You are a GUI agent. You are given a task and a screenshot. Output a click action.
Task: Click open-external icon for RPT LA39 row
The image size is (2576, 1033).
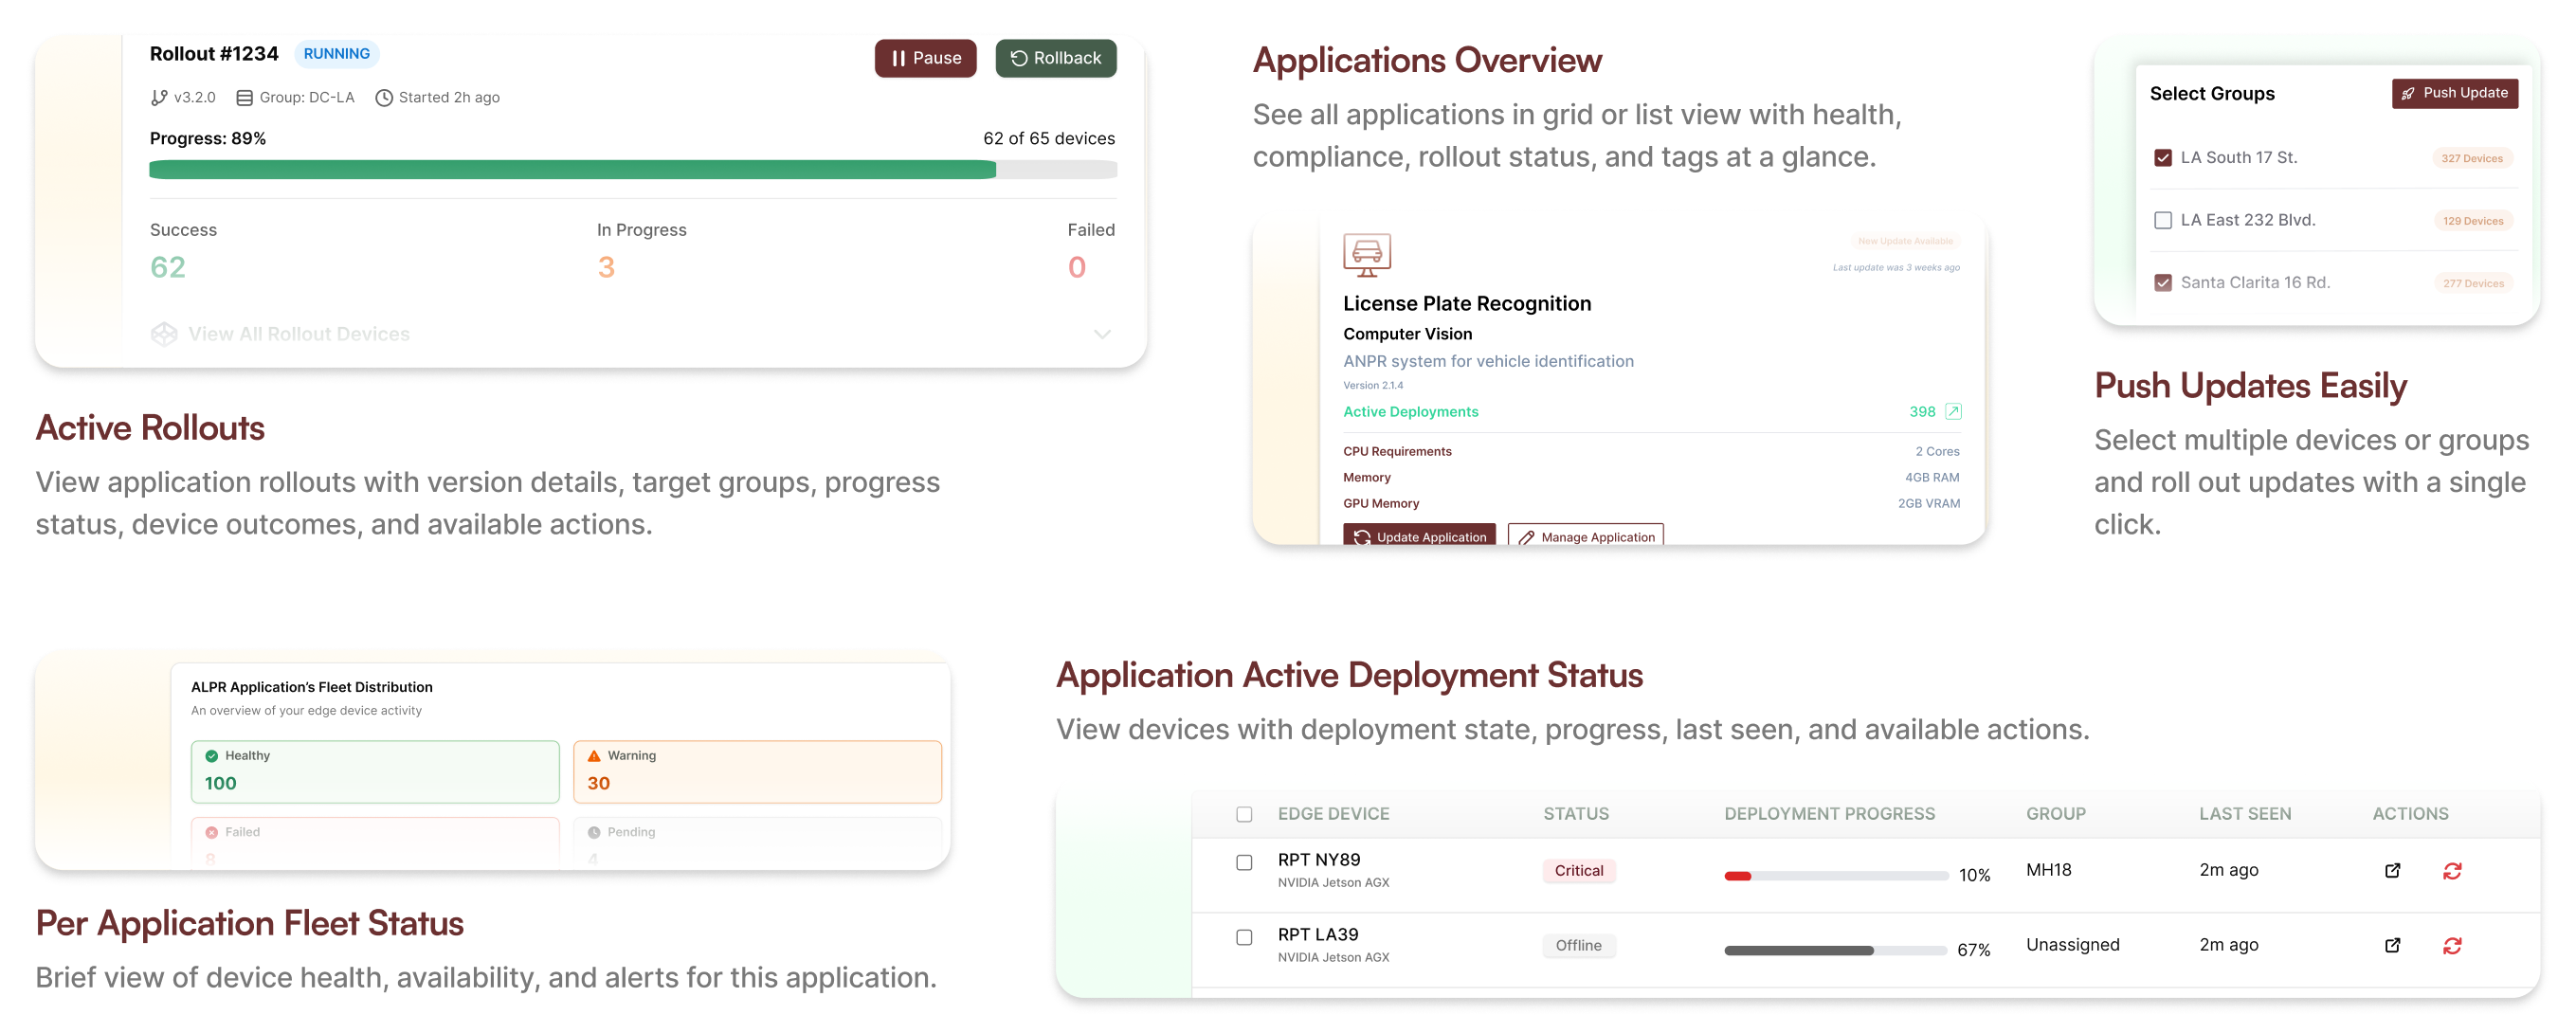click(x=2392, y=945)
